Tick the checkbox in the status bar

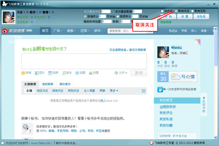2,143
